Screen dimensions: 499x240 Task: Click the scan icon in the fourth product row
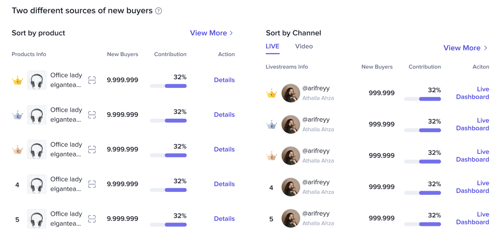point(92,184)
